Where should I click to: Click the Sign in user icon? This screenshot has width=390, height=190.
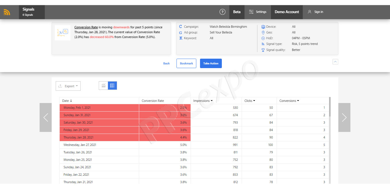(309, 12)
